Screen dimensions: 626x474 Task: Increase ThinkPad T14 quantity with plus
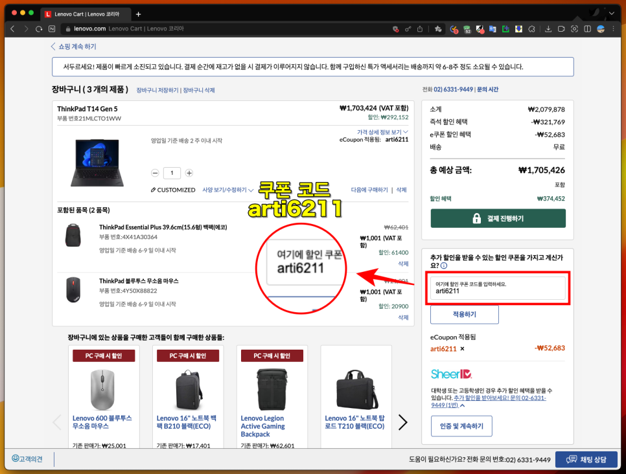(x=189, y=173)
